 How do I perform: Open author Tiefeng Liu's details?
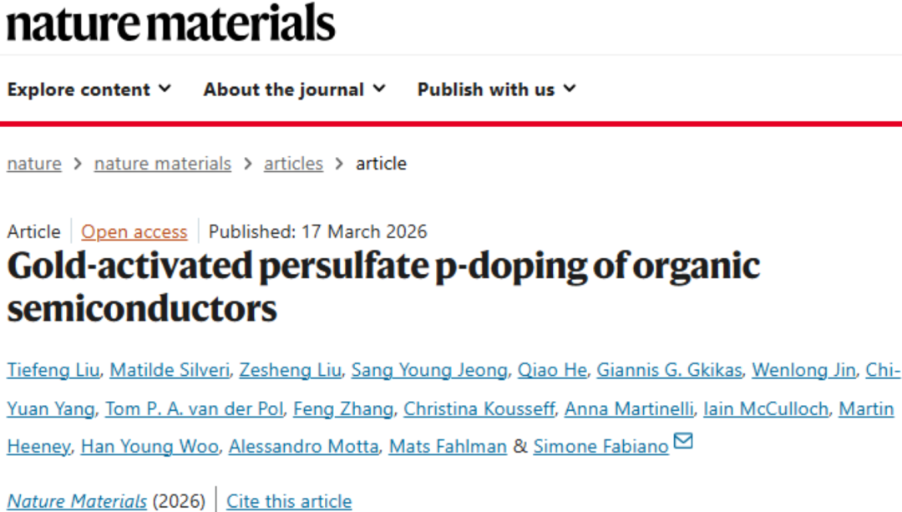[53, 370]
